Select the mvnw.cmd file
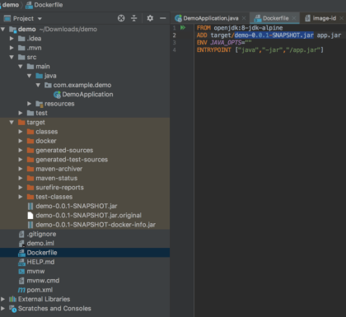The width and height of the screenshot is (346, 317). pos(43,281)
